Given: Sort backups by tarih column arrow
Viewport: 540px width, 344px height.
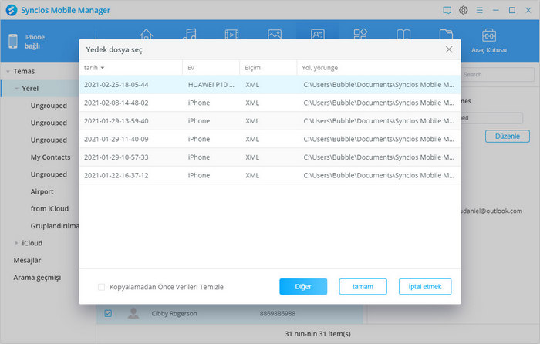Looking at the screenshot, I should 103,68.
